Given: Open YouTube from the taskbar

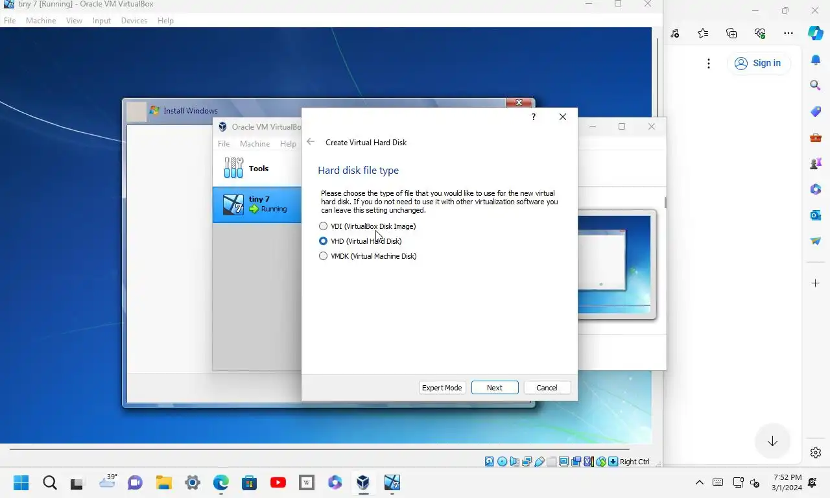Looking at the screenshot, I should tap(278, 482).
